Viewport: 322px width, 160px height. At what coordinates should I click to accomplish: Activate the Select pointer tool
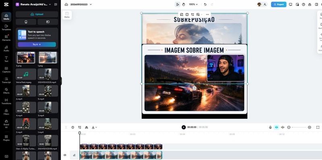point(178,4)
